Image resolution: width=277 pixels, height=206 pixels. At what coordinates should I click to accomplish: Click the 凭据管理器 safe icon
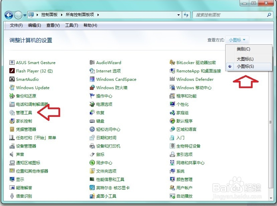[x=12, y=129]
